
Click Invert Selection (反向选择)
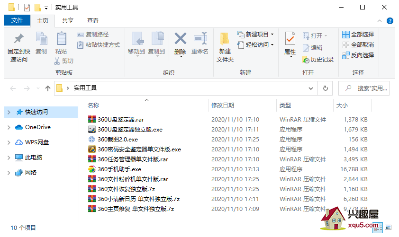coord(358,55)
